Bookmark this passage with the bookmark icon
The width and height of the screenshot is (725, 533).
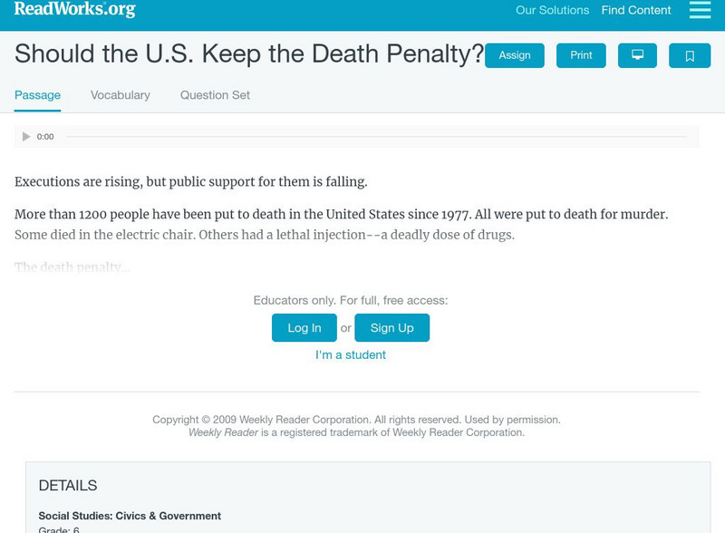coord(690,55)
